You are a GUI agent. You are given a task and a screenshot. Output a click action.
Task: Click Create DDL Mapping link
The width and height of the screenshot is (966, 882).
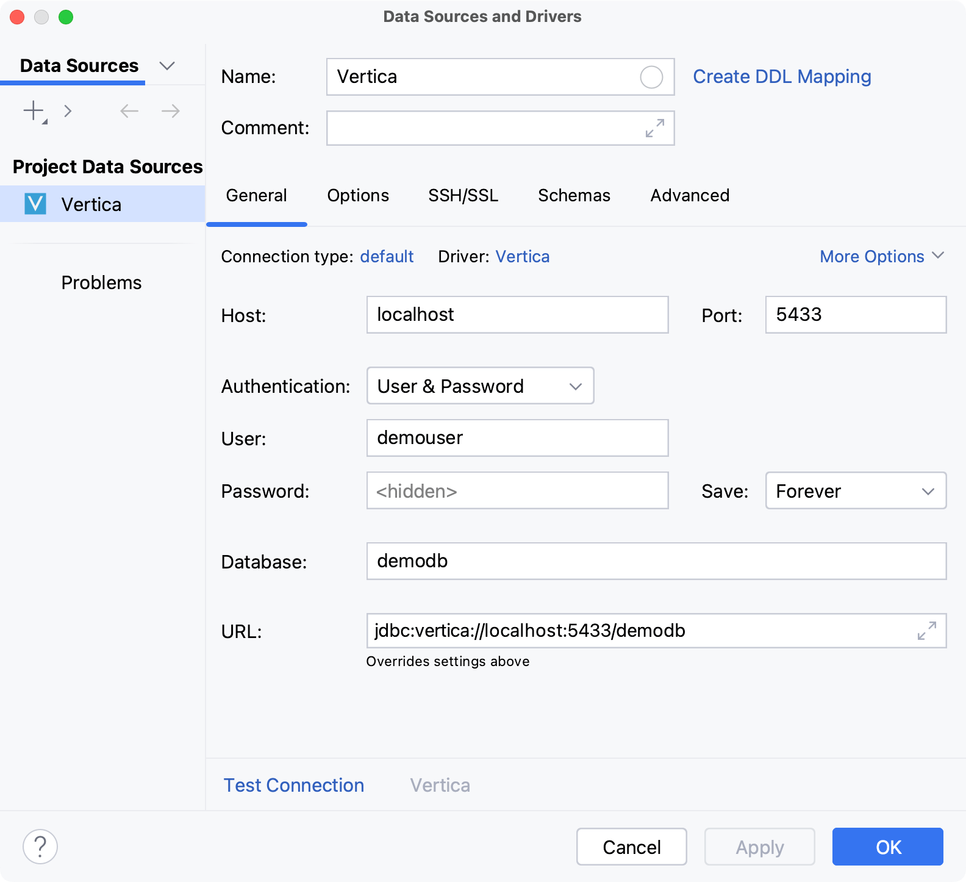click(x=782, y=77)
